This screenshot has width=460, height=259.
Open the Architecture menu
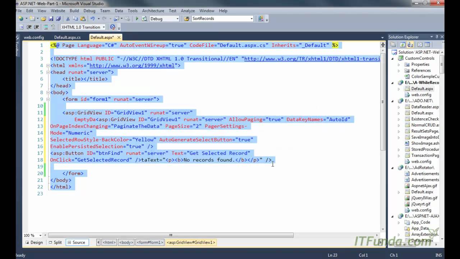(x=153, y=11)
